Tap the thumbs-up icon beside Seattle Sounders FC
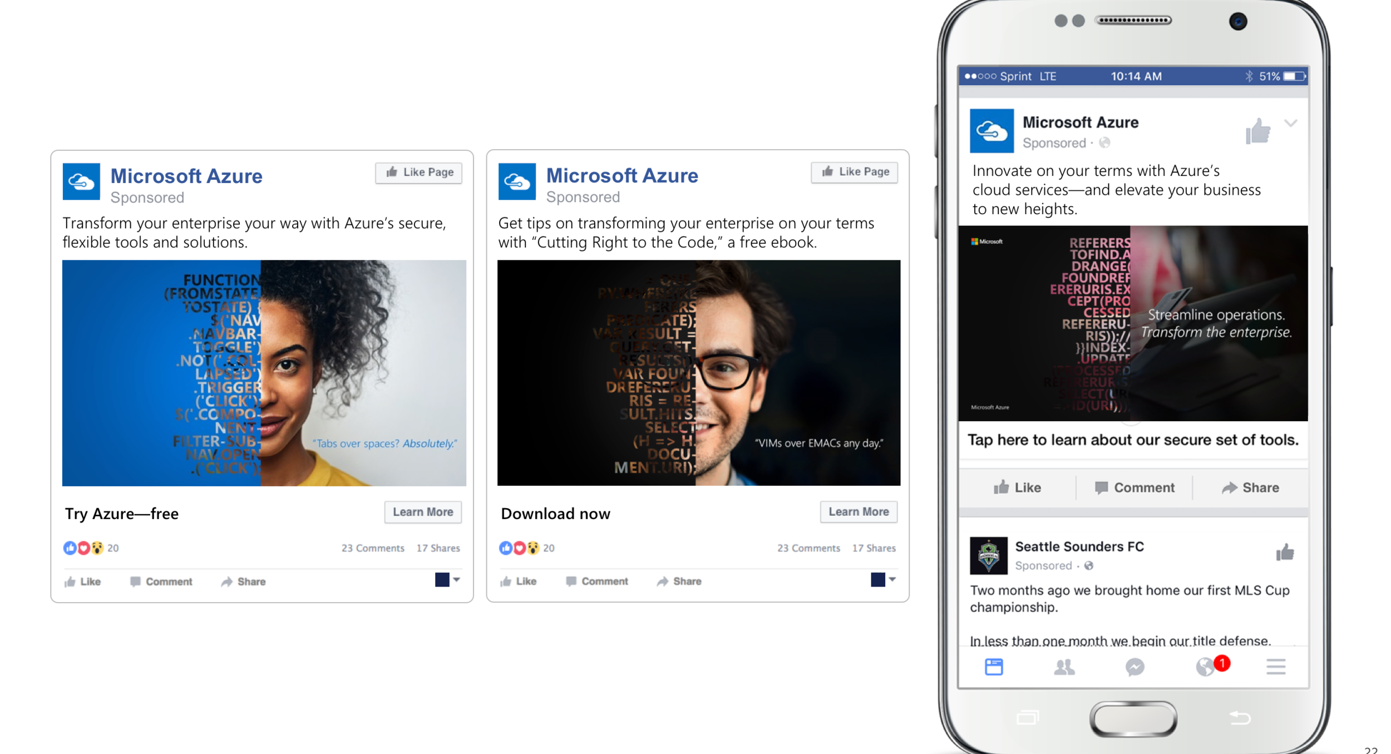This screenshot has height=754, width=1391. click(x=1285, y=552)
